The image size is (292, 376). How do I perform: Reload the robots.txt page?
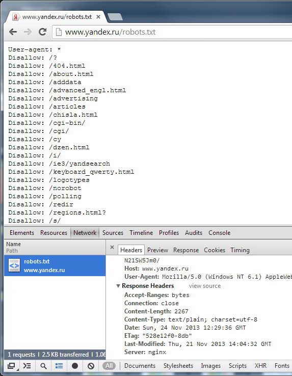pyautogui.click(x=43, y=32)
